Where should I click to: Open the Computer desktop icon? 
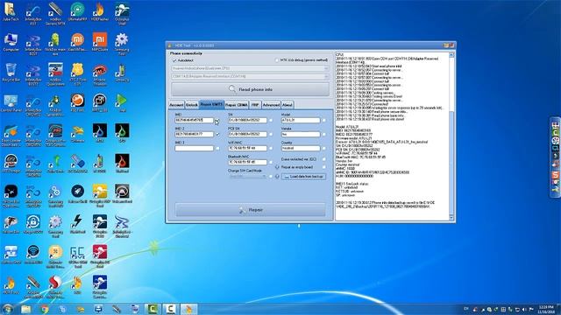click(11, 42)
